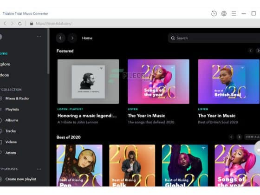Open Best of Rising Pop cover
260x195 pixels.
[x=79, y=165]
